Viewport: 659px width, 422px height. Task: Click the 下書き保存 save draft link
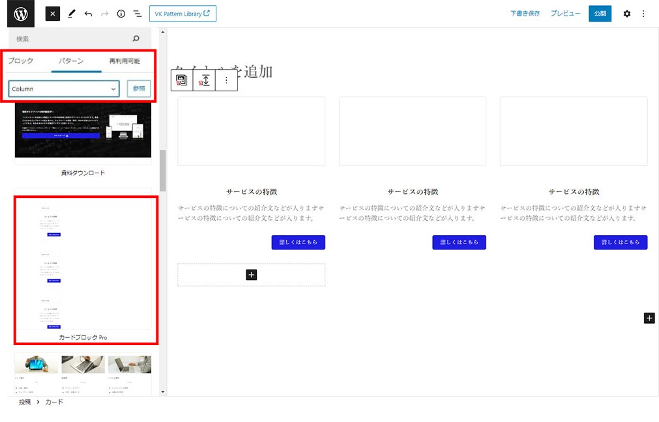(x=525, y=14)
